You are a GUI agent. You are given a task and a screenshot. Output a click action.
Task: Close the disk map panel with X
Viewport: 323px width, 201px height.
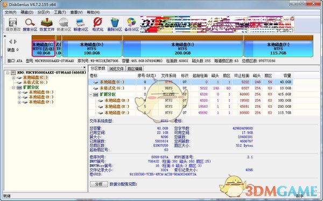[5, 36]
